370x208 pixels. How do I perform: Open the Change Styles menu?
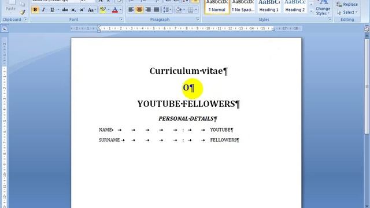[323, 8]
